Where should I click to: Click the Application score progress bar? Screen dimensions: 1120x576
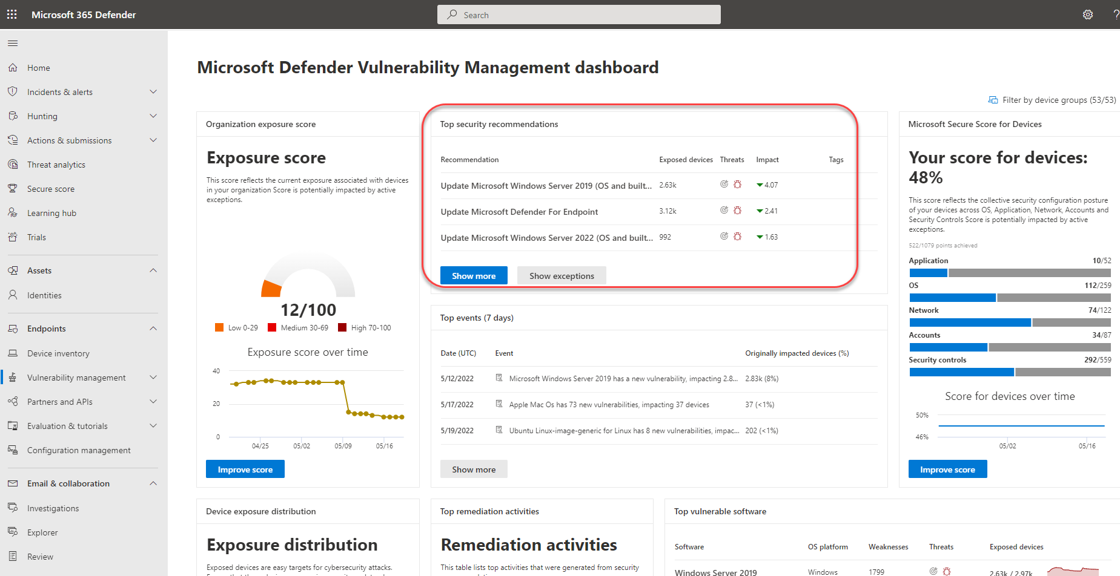tap(1010, 273)
